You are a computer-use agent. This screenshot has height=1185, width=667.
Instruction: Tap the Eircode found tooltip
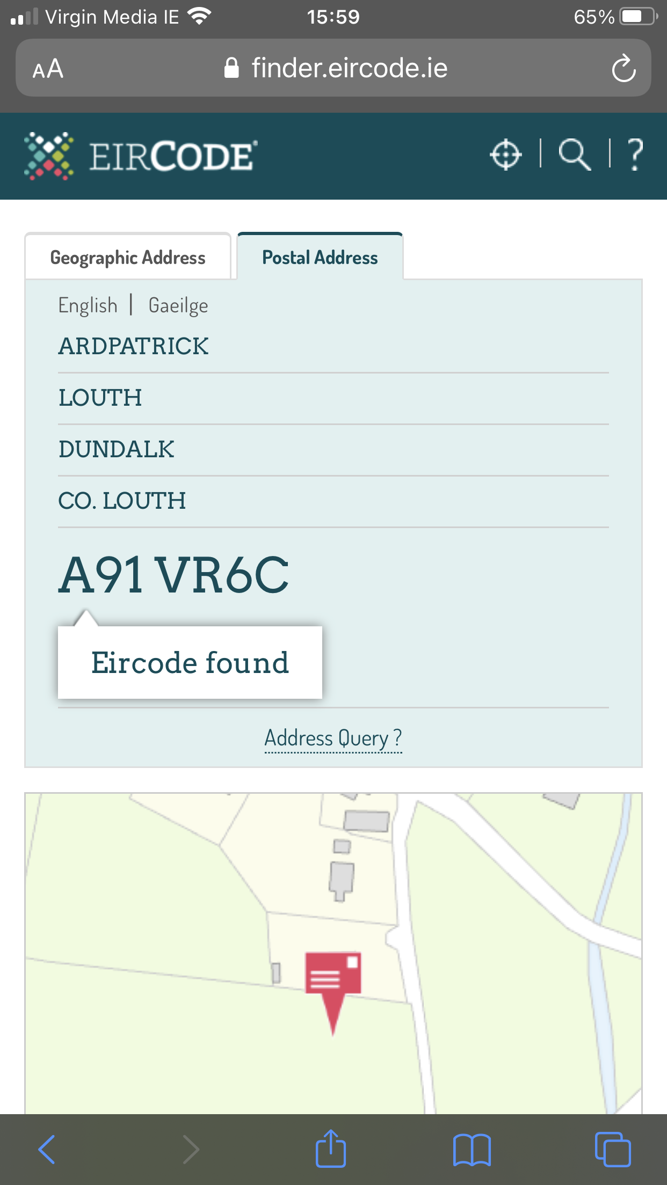[190, 662]
